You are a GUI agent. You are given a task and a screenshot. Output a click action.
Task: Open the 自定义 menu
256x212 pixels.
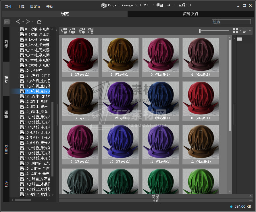(35, 7)
